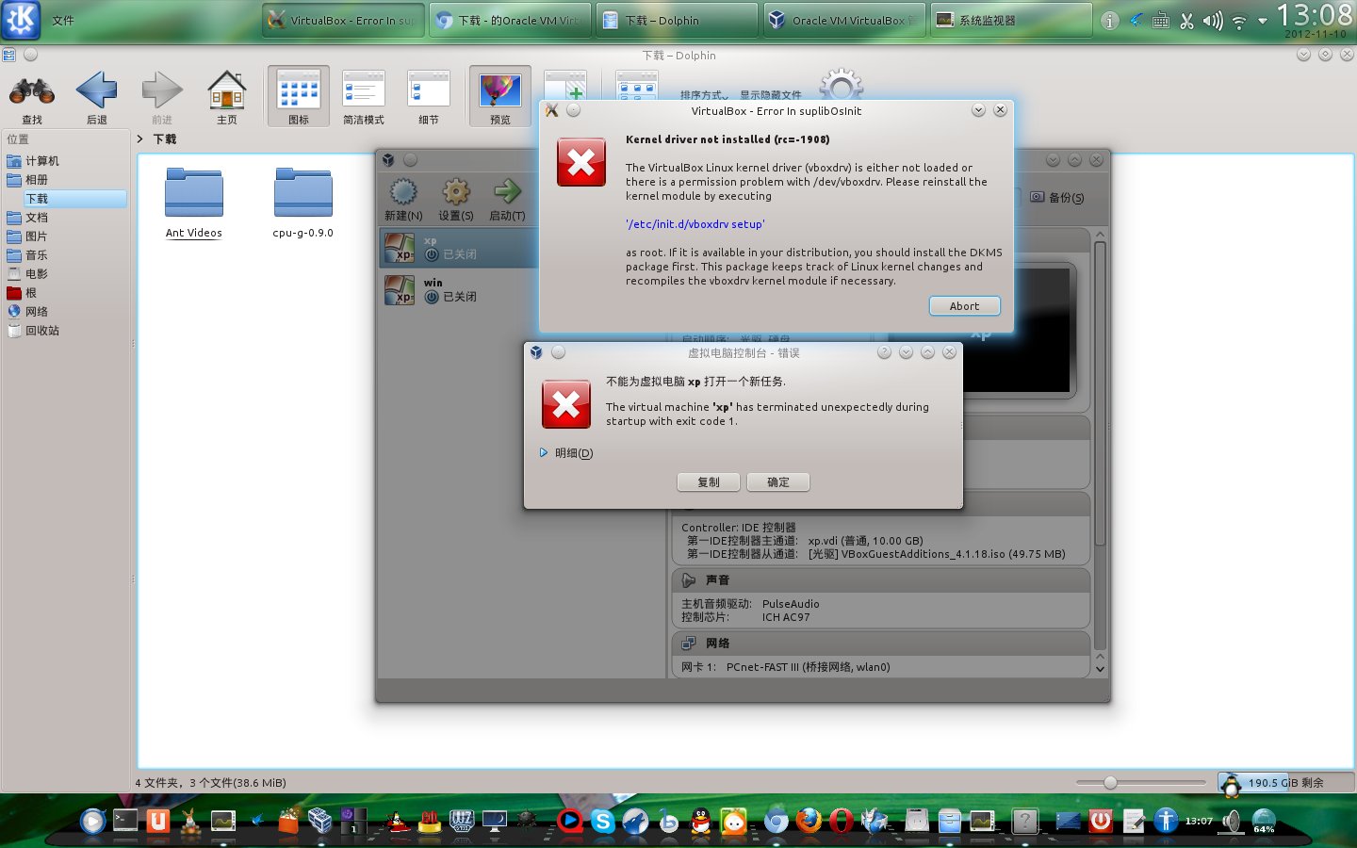This screenshot has width=1357, height=848.
Task: Click the 前进 forward arrow in Dolphin
Action: tap(162, 98)
